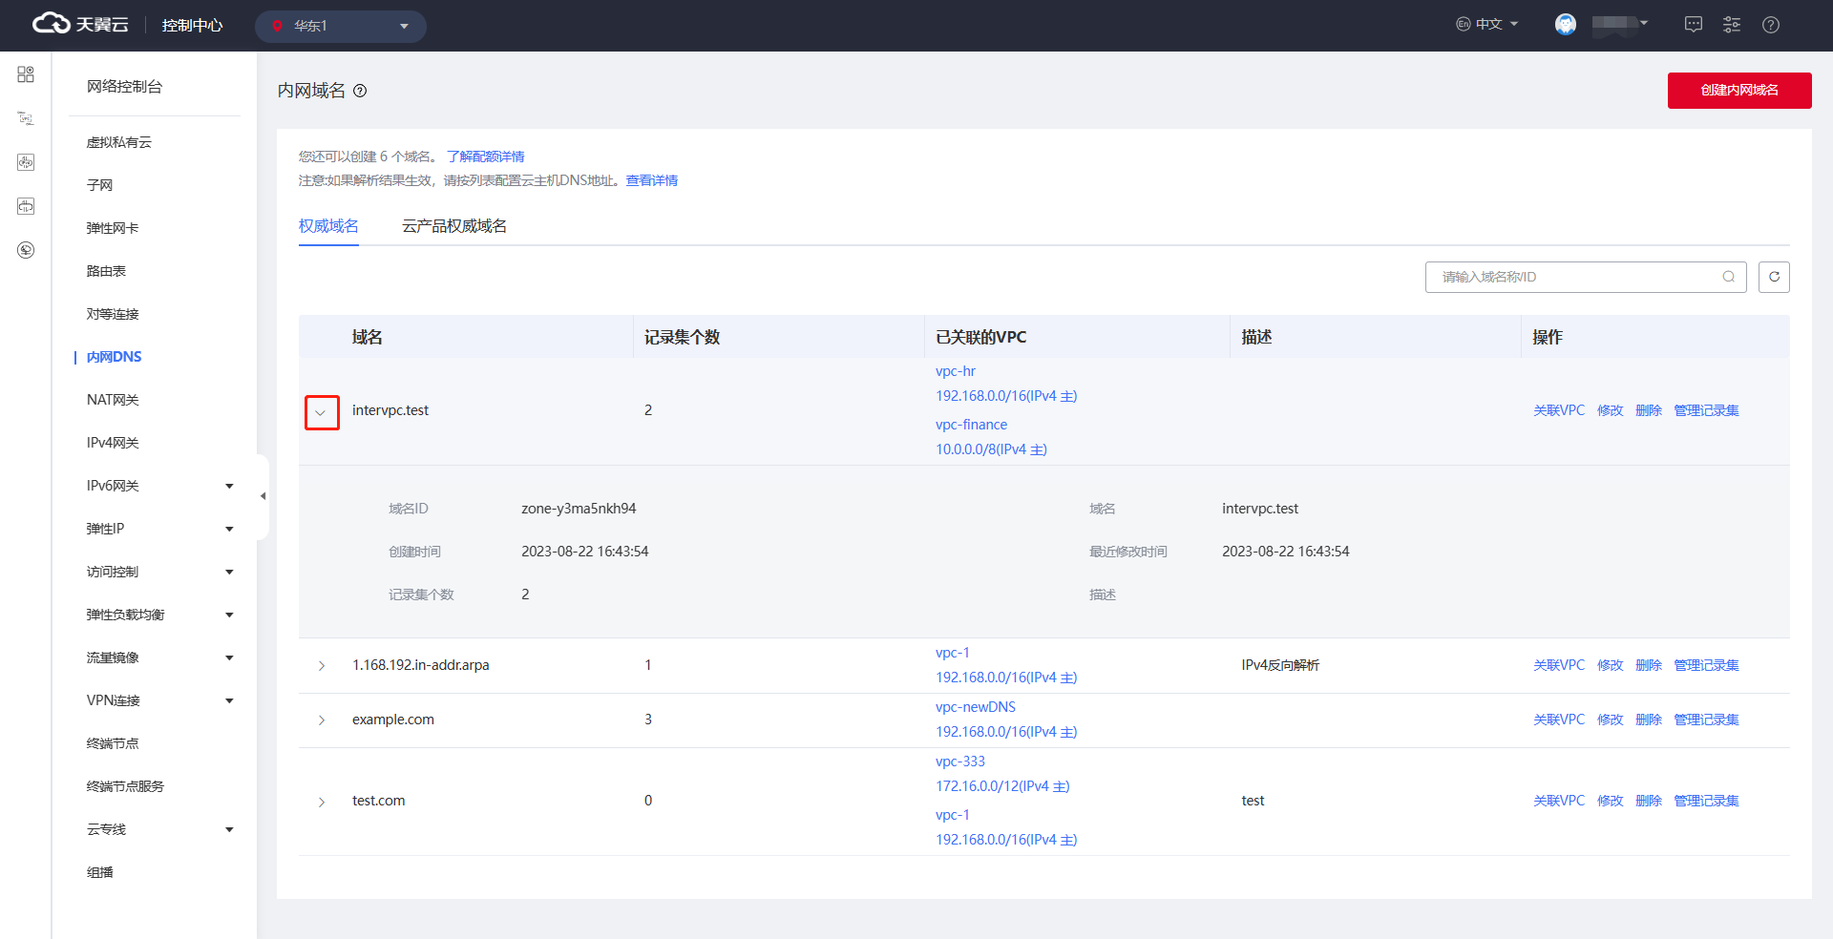
Task: Open the message center icon in top bar
Action: [x=1693, y=25]
